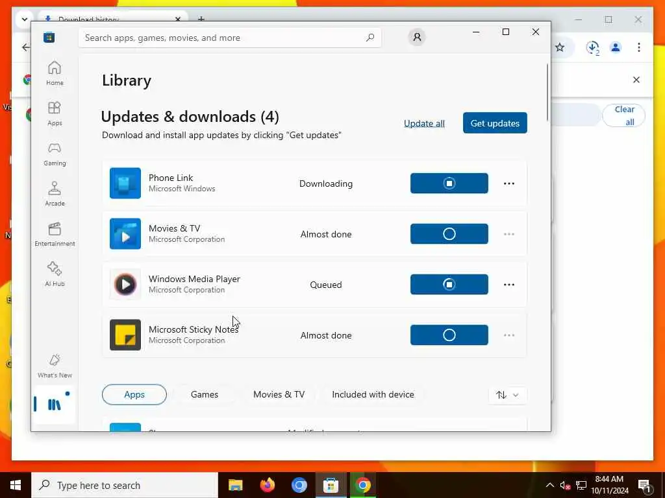Click the muted volume tray icon
The width and height of the screenshot is (665, 498).
[x=565, y=485]
